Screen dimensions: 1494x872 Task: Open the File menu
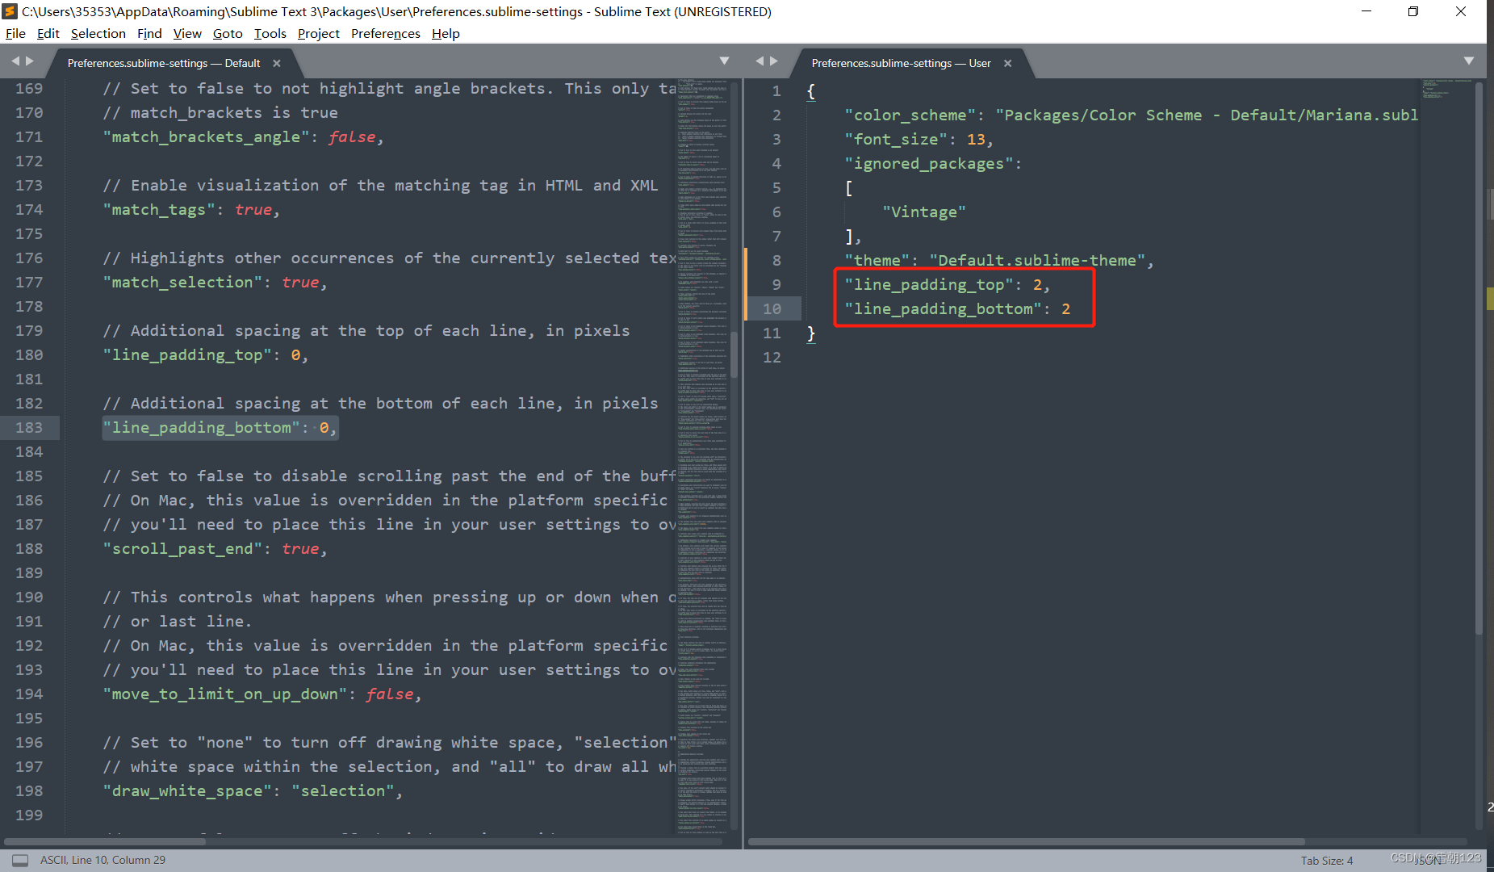pos(15,33)
